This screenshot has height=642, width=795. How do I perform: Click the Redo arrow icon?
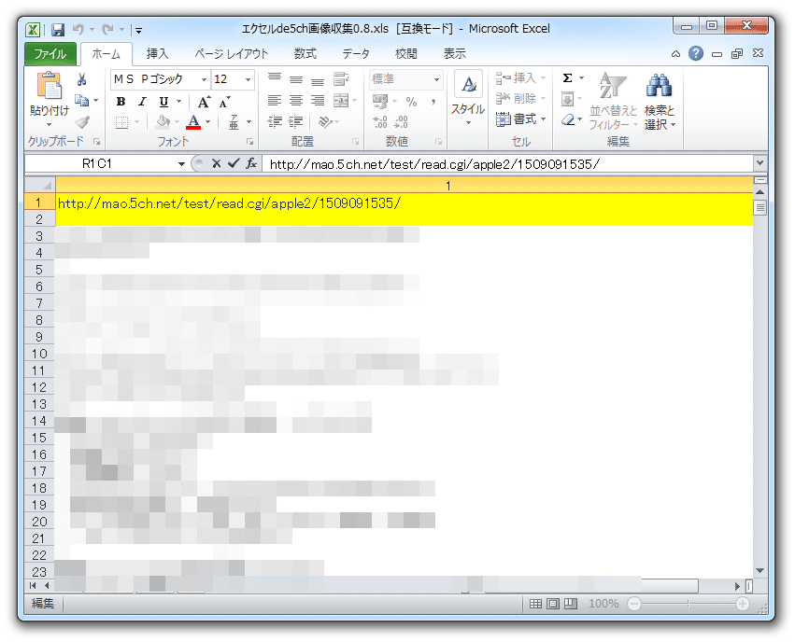coord(107,29)
